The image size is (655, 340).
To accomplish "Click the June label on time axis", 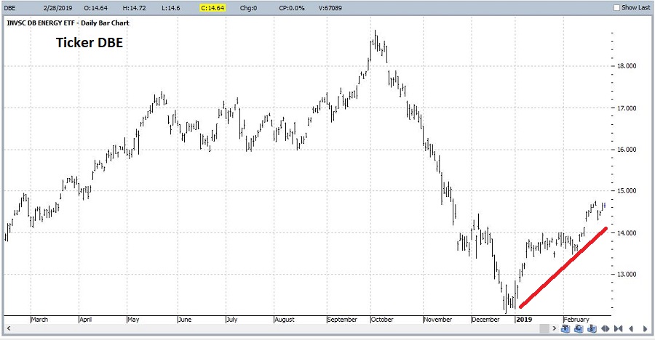I will (185, 320).
